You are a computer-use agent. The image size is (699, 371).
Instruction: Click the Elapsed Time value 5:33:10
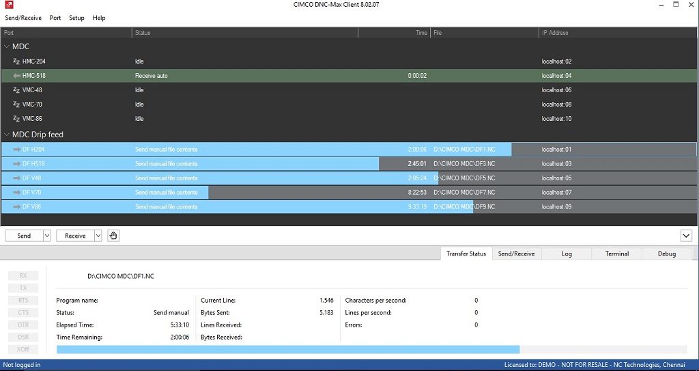tap(180, 325)
